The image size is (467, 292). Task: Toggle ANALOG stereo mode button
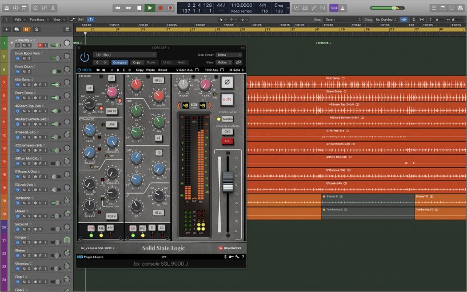coord(228,119)
